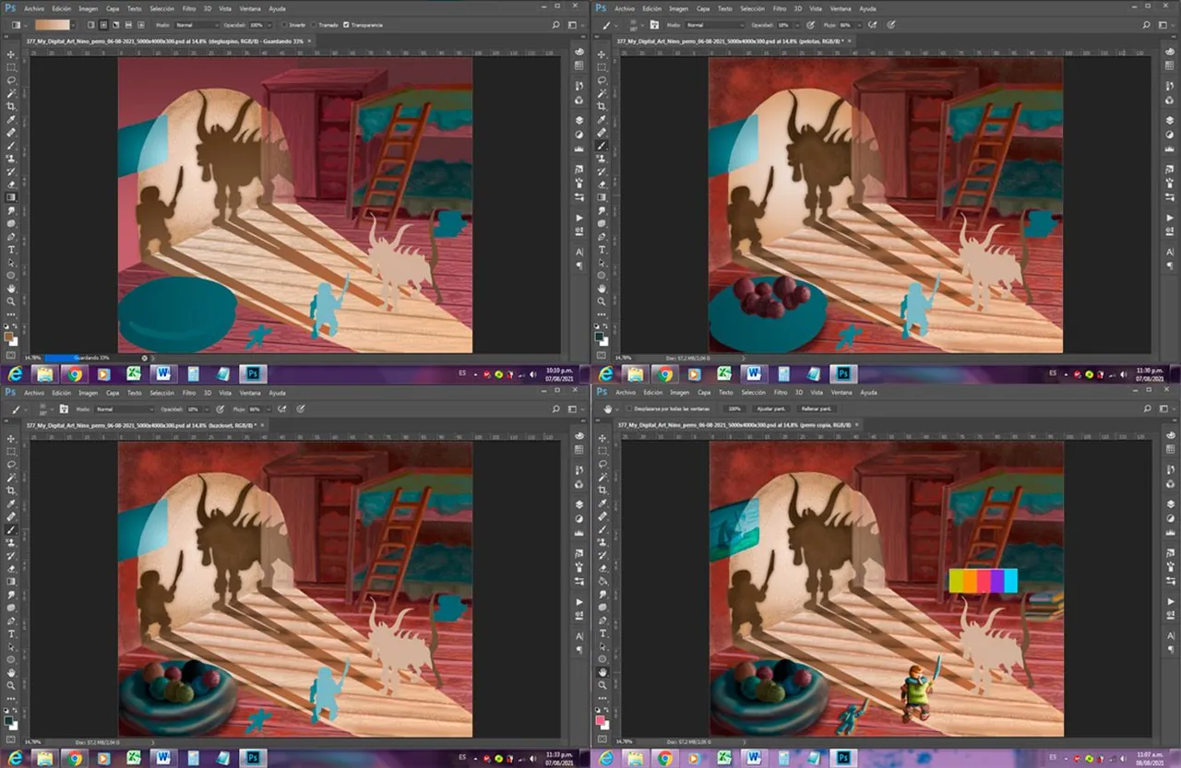Select the Move tool in the top-left Photoshop window
1181x768 pixels.
tap(11, 54)
